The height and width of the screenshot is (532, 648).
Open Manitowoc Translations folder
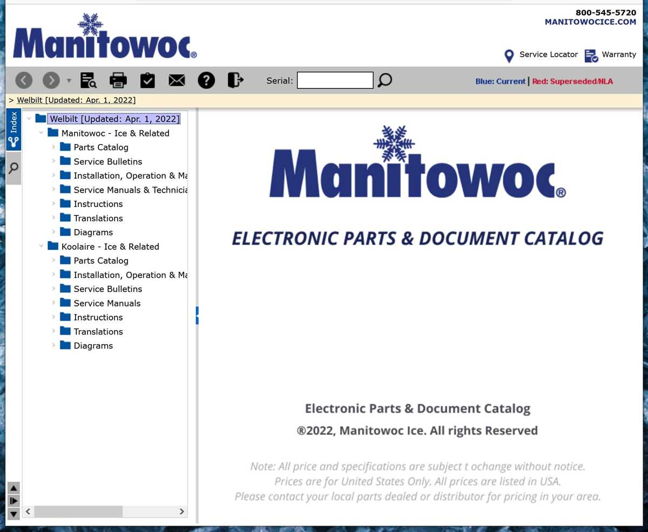pos(98,218)
